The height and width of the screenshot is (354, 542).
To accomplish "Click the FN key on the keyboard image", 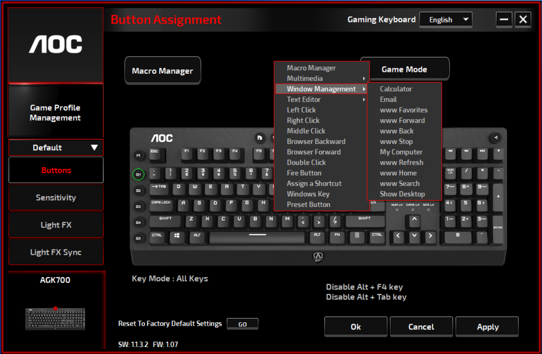I will pos(337,236).
